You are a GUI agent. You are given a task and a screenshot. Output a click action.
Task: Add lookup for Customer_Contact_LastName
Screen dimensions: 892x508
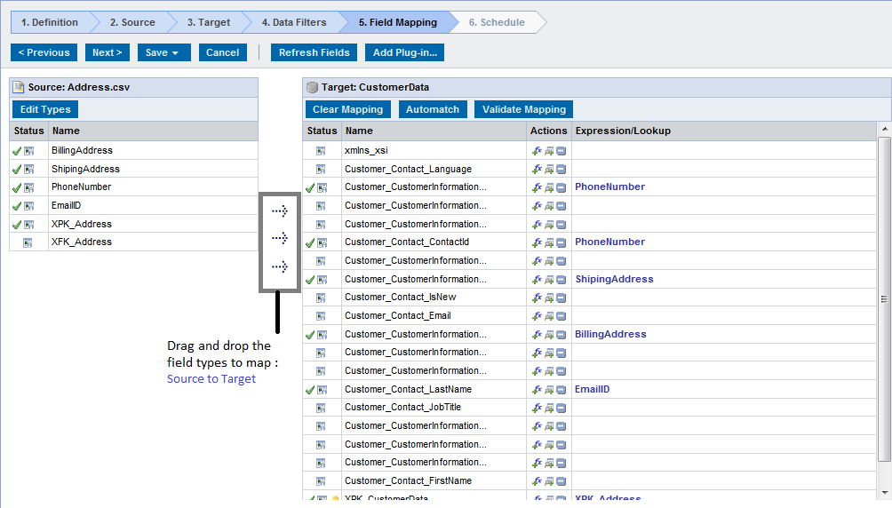(549, 390)
